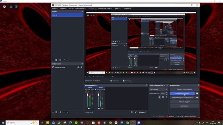Mute the desktop audio channel
This screenshot has height=125, width=223.
tap(89, 109)
